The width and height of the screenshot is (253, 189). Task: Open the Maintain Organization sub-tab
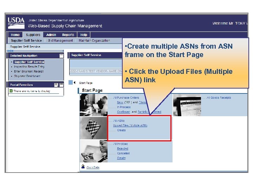click(95, 41)
